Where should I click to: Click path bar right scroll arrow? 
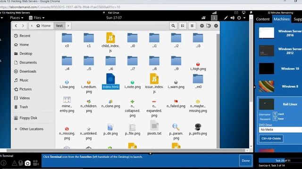[x=68, y=26]
